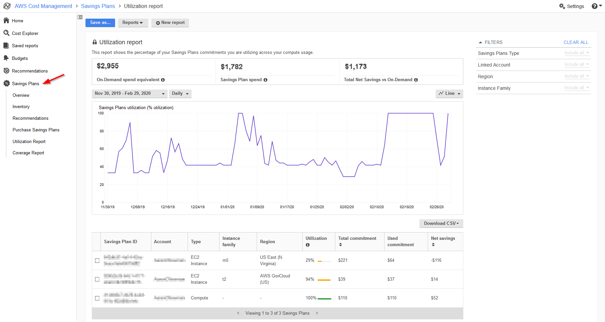
Task: Click CLEAR ALL filters link
Action: tap(576, 42)
